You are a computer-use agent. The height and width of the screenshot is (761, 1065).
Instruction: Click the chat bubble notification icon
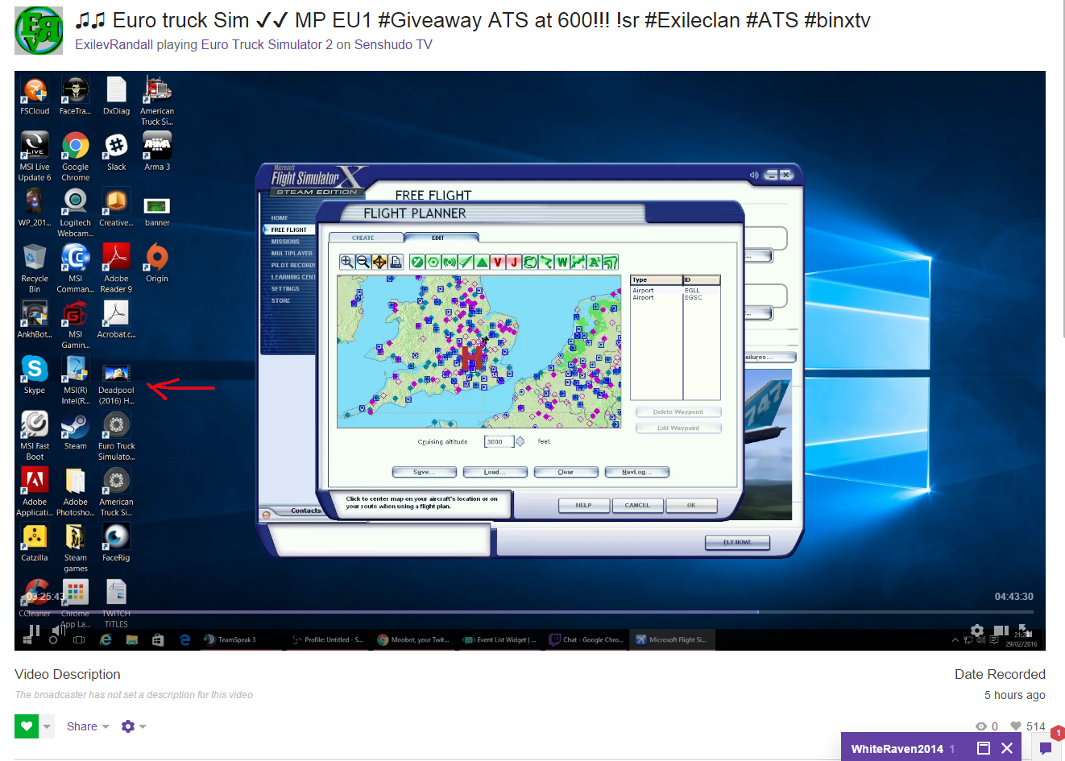click(x=1046, y=748)
